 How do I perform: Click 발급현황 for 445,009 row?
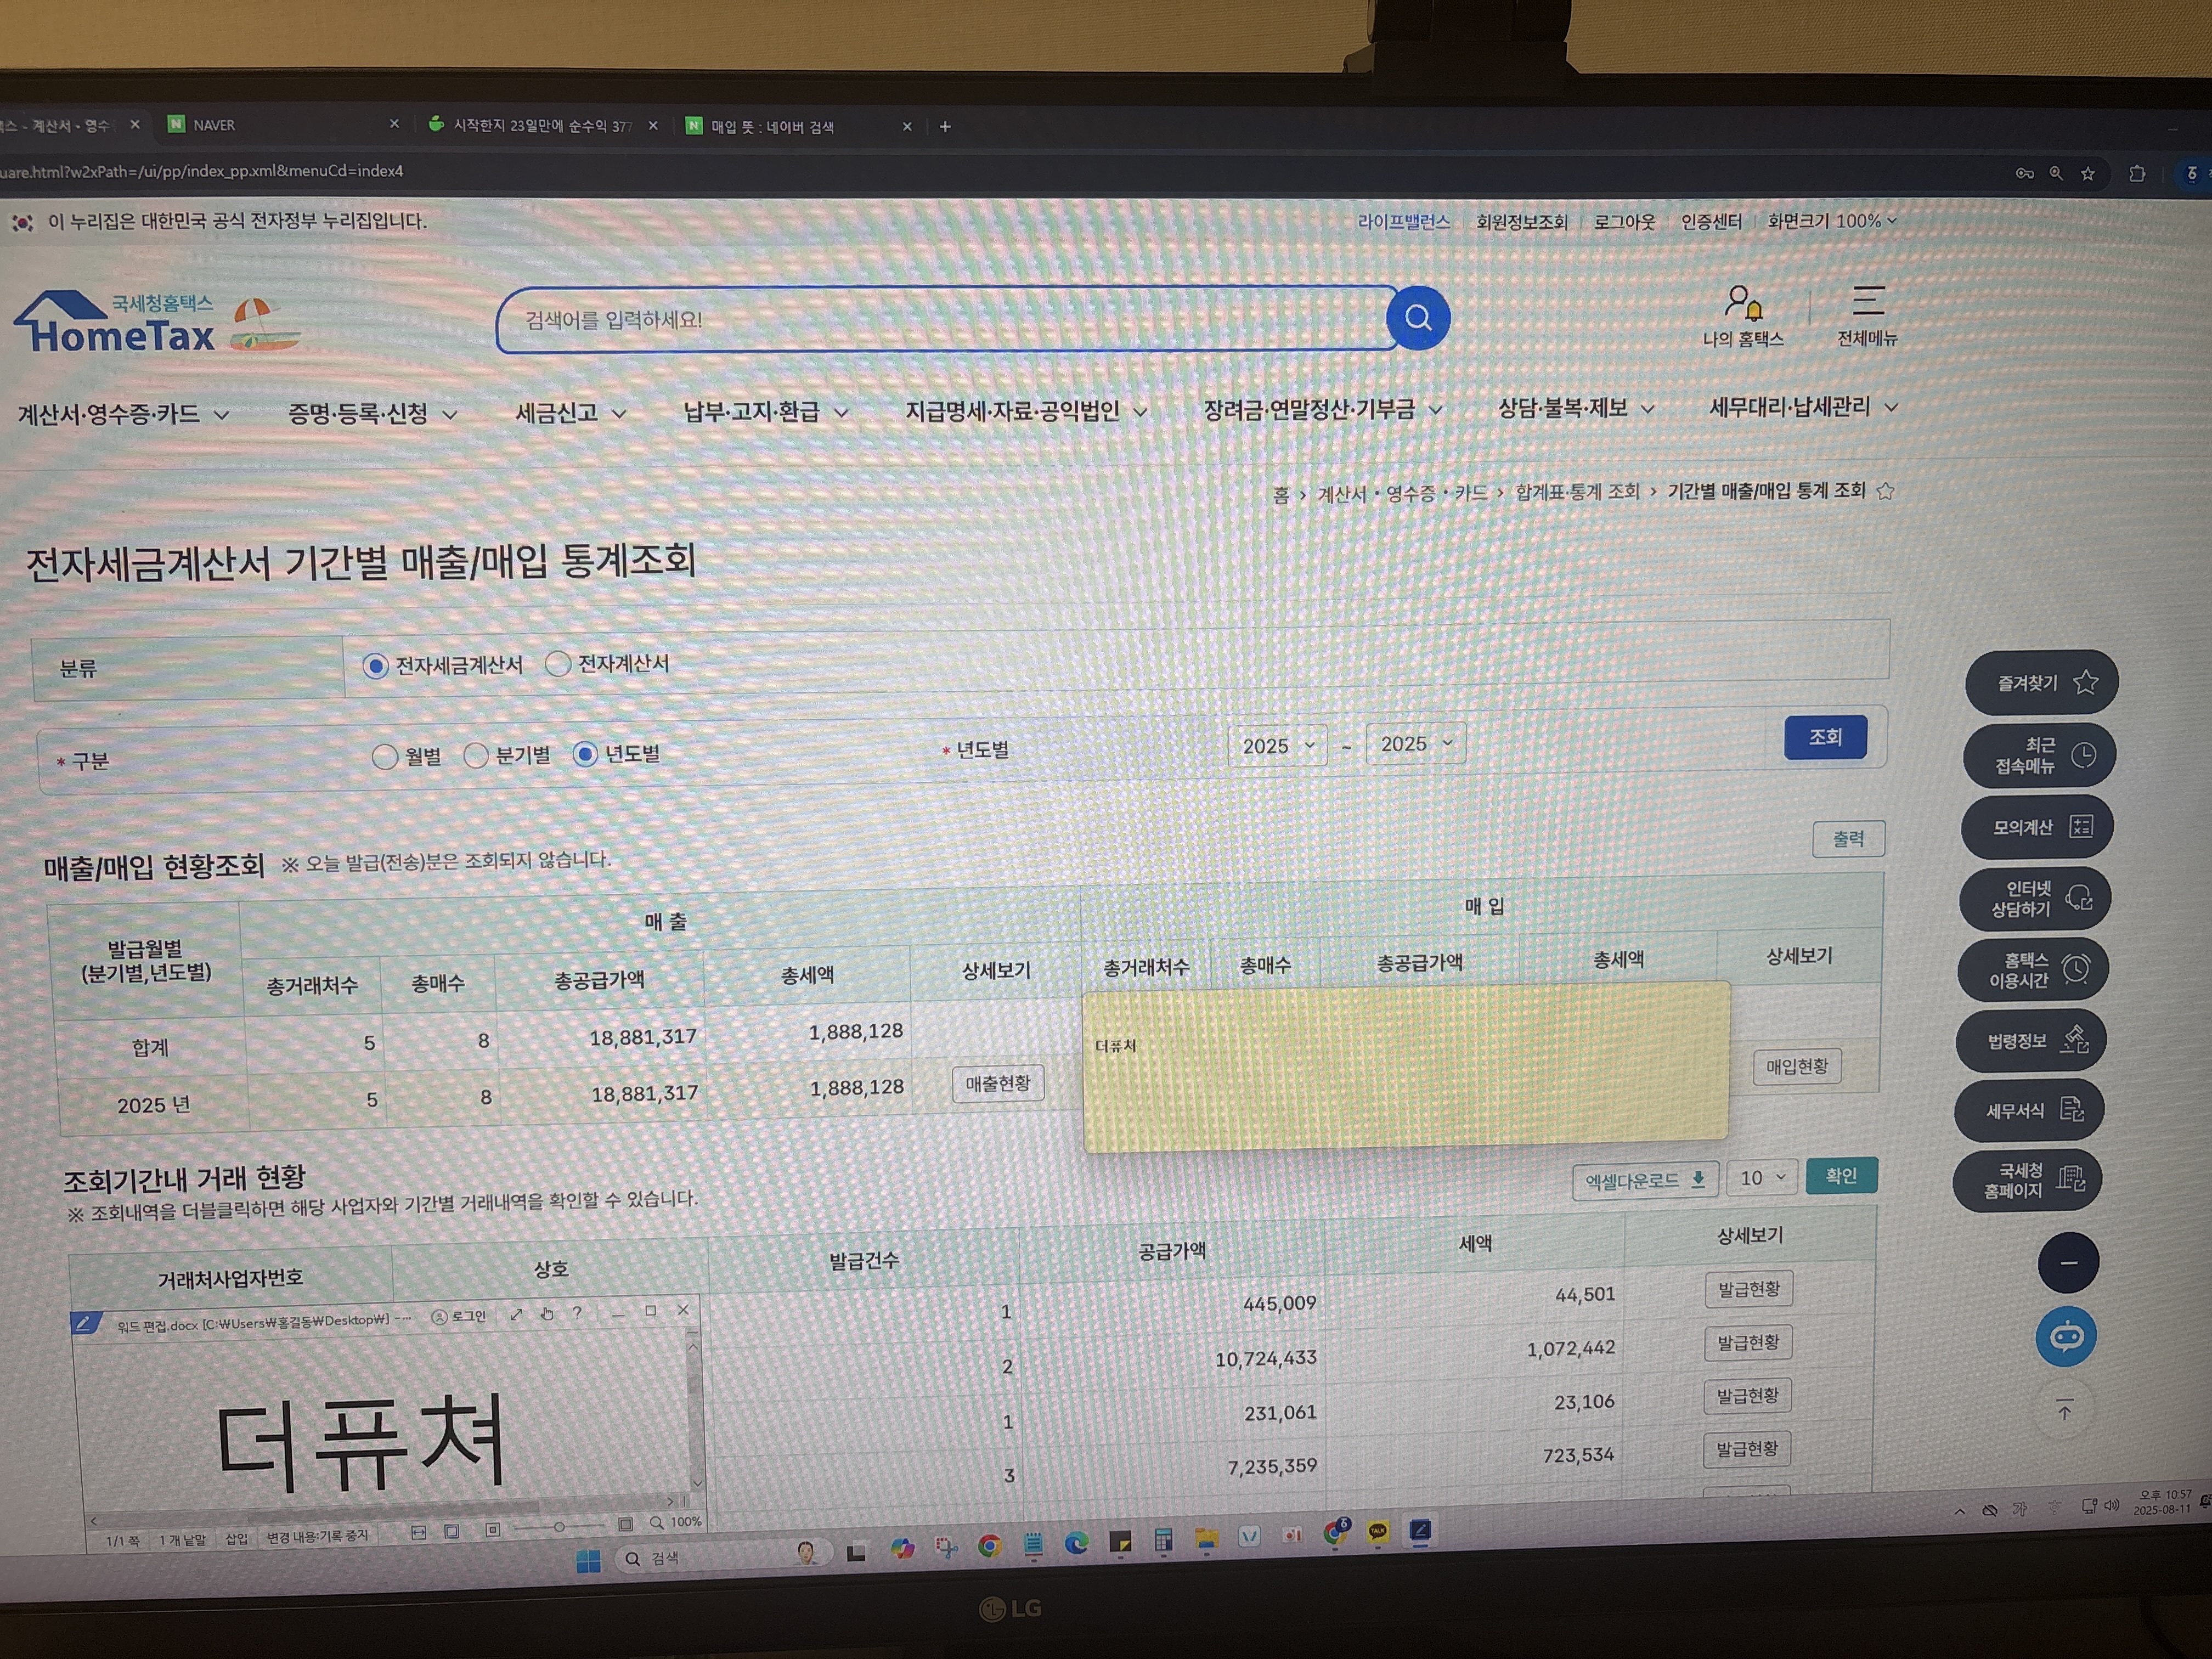tap(1749, 1289)
